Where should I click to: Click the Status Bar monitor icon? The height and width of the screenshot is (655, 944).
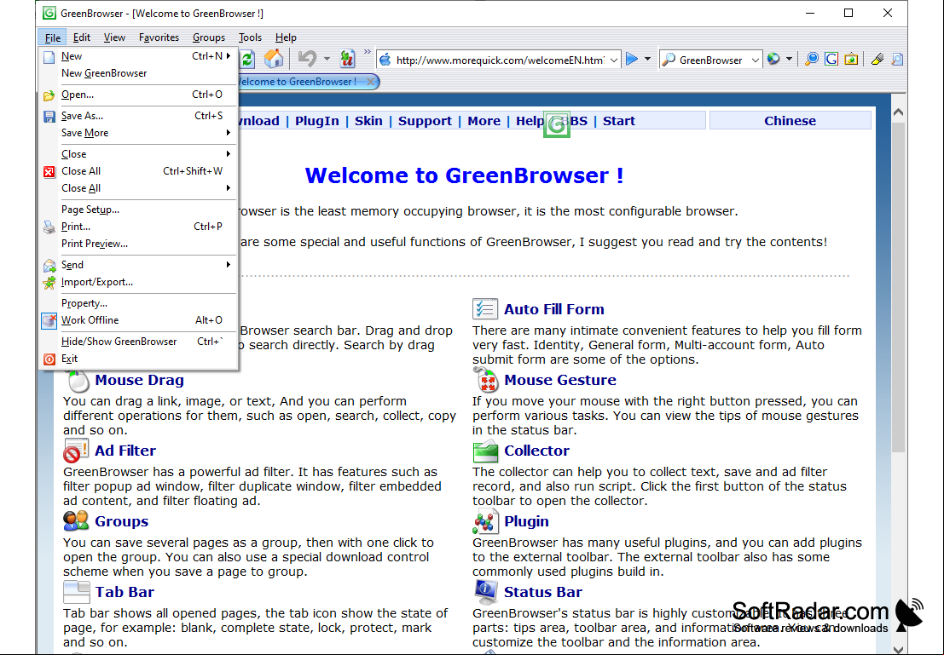pos(485,592)
